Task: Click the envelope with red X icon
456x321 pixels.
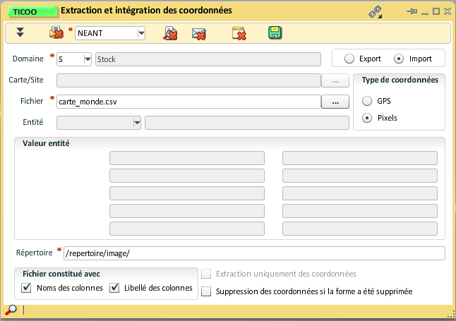Action: point(199,33)
